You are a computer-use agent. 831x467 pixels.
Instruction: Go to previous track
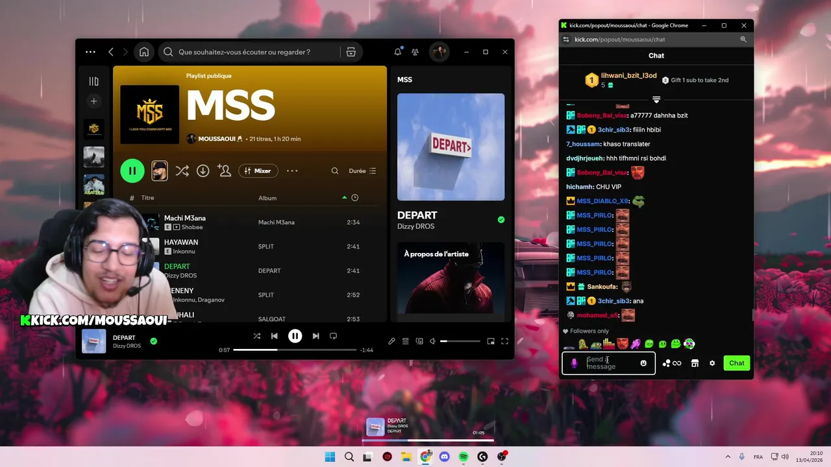click(x=274, y=336)
